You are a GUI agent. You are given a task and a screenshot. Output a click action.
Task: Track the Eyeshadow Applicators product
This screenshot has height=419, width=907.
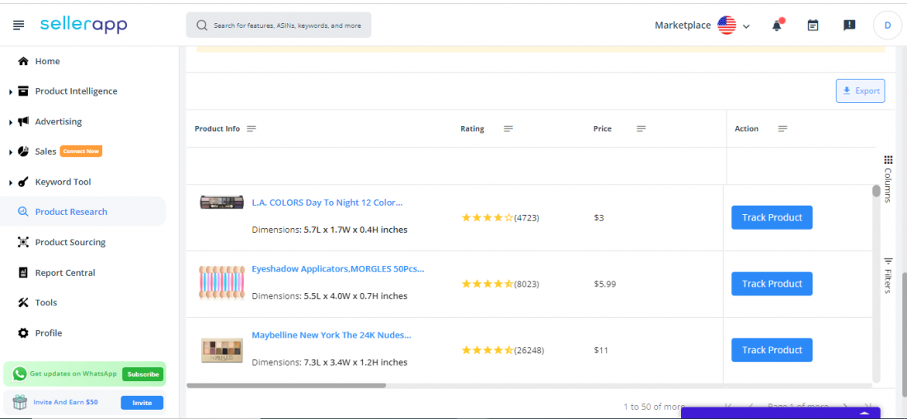[772, 284]
